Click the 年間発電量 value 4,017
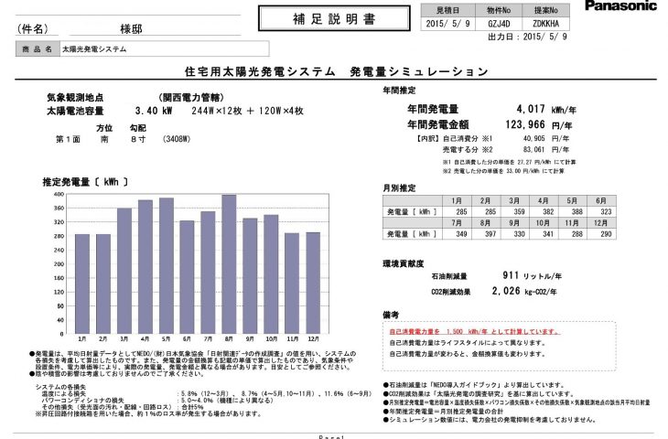The height and width of the screenshot is (439, 668). [531, 109]
